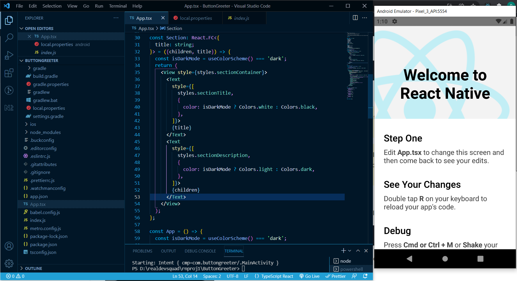The height and width of the screenshot is (281, 517).
Task: Open the Extensions view
Action: 9,73
